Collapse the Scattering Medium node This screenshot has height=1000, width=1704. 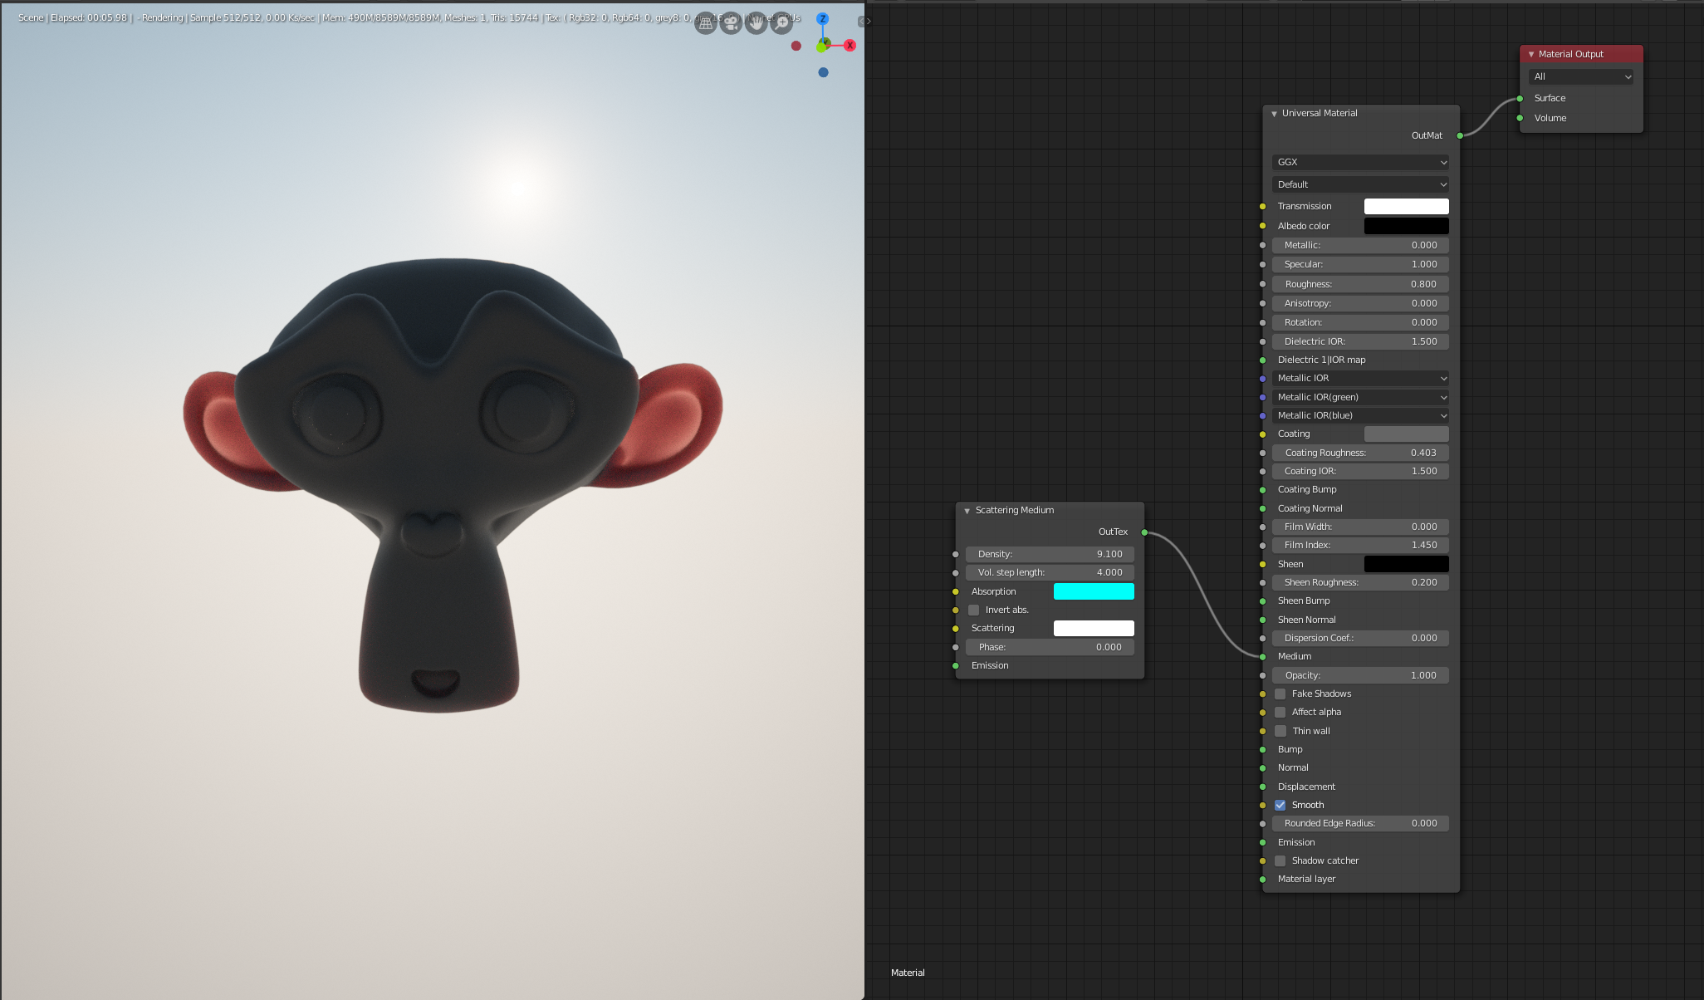pos(967,511)
